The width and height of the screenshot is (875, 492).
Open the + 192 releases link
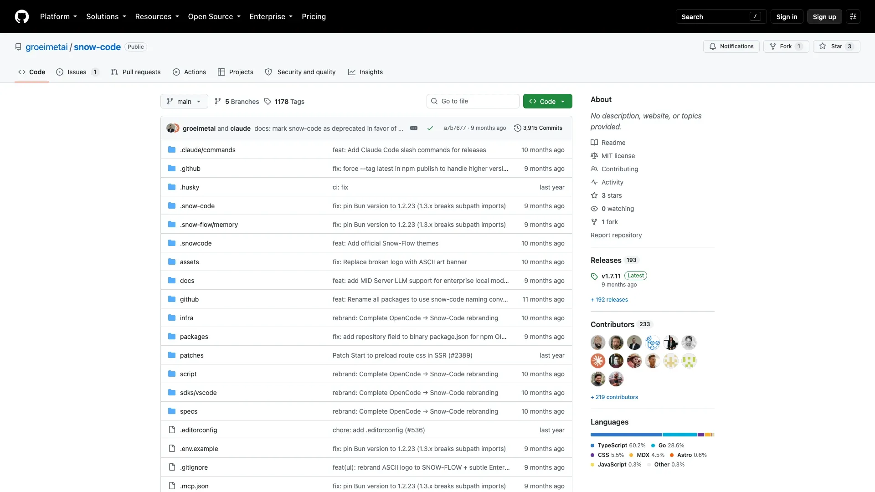[609, 300]
